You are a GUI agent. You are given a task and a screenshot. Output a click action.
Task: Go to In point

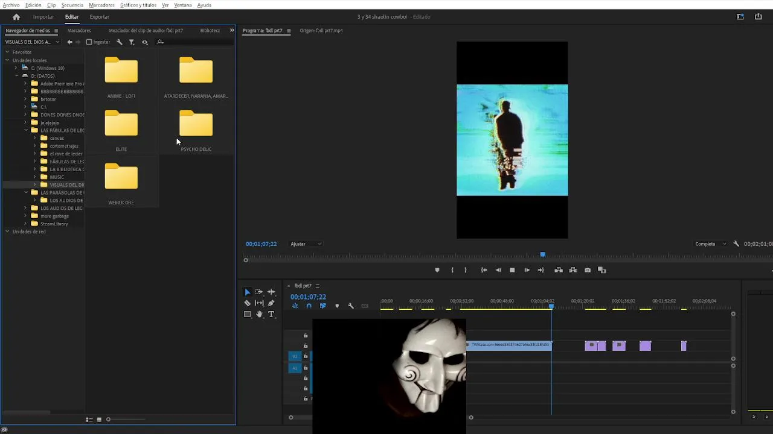coord(484,270)
